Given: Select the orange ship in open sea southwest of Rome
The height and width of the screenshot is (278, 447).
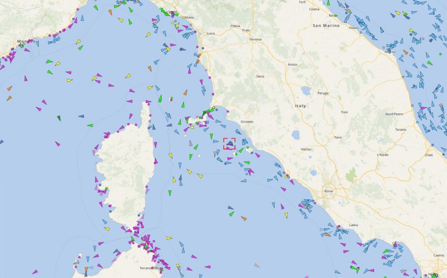Looking at the screenshot, I should (243, 218).
